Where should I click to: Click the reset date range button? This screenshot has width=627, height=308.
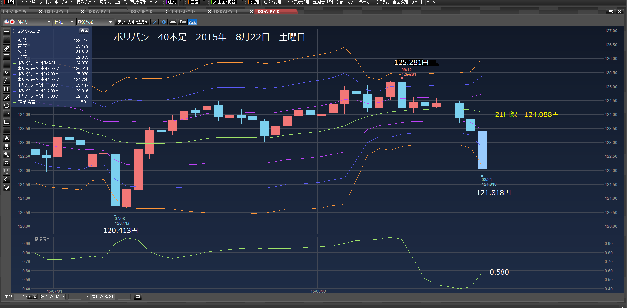coord(138,297)
